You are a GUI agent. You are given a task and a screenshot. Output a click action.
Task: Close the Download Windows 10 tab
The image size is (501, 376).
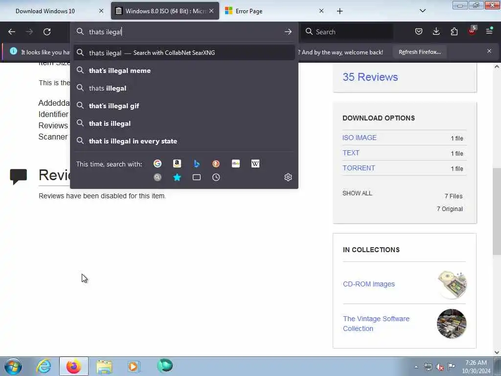tap(101, 11)
